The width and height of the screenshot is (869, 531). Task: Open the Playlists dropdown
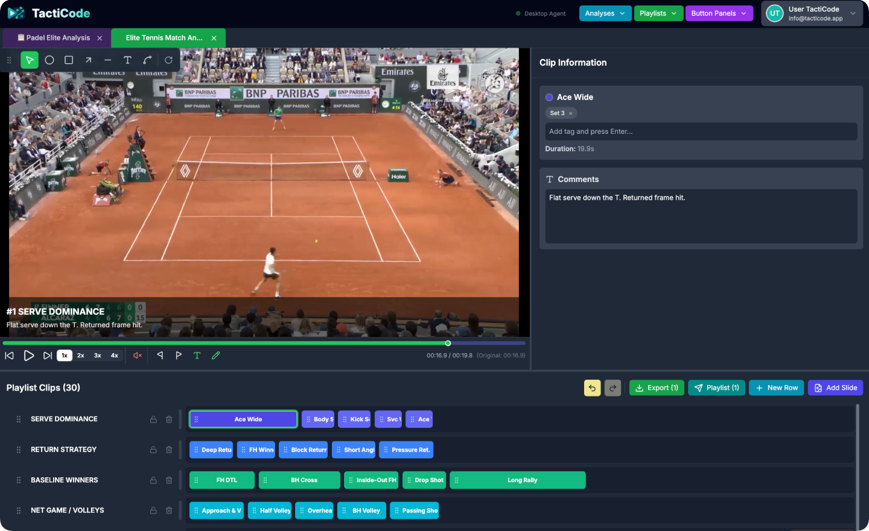click(658, 13)
